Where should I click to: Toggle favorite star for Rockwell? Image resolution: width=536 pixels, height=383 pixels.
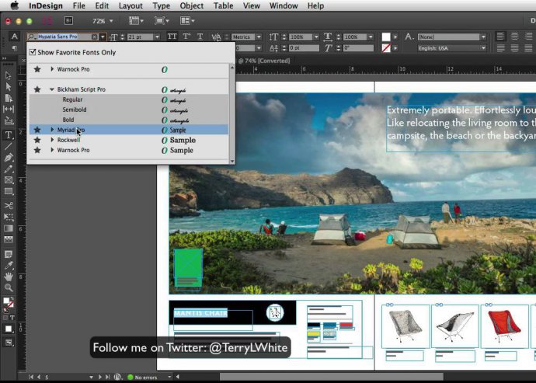pos(37,140)
